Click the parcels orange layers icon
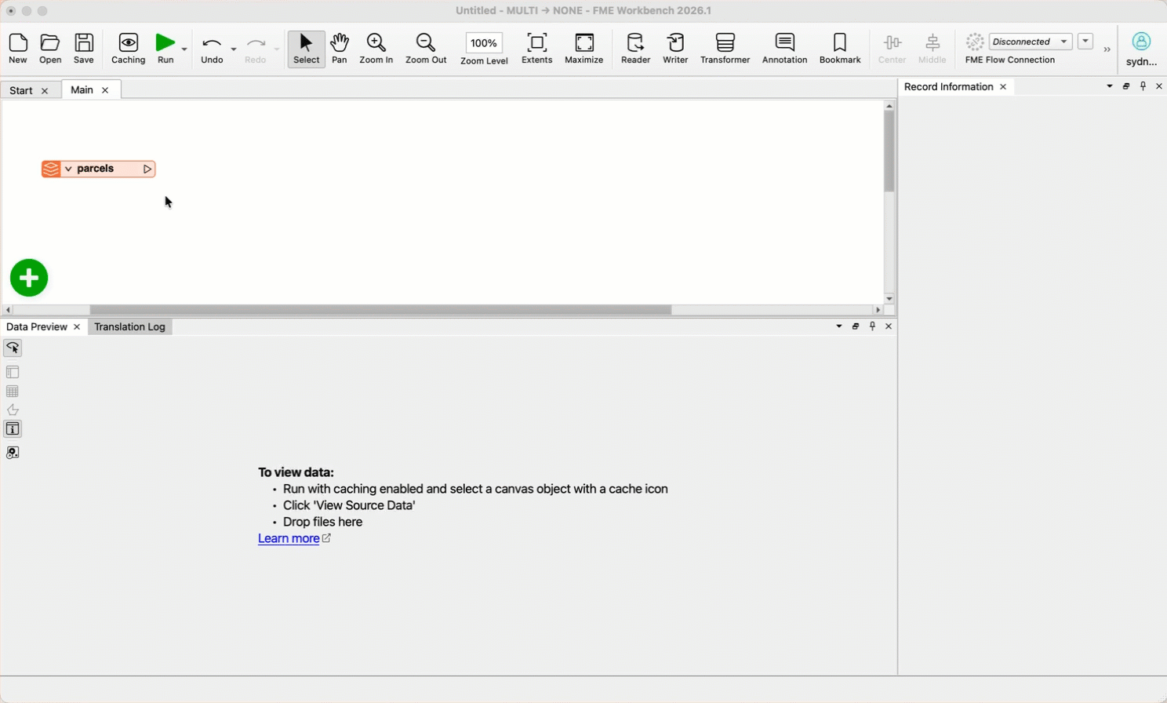This screenshot has height=703, width=1167. coord(51,169)
